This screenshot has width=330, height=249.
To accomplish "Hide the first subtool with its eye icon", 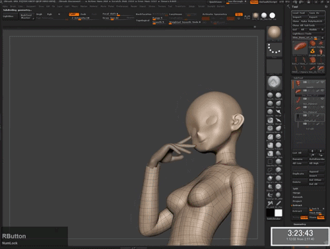I will coord(323,82).
